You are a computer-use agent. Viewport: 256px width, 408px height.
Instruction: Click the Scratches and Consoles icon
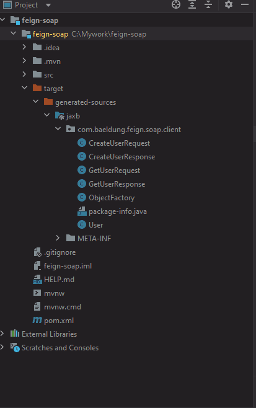15,348
